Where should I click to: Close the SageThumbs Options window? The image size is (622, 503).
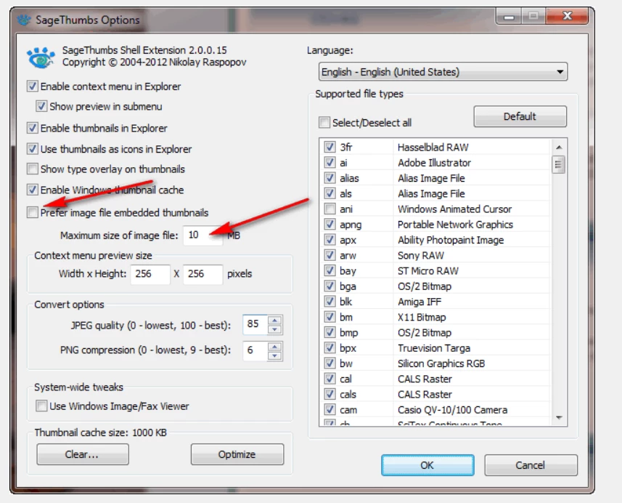(x=568, y=16)
